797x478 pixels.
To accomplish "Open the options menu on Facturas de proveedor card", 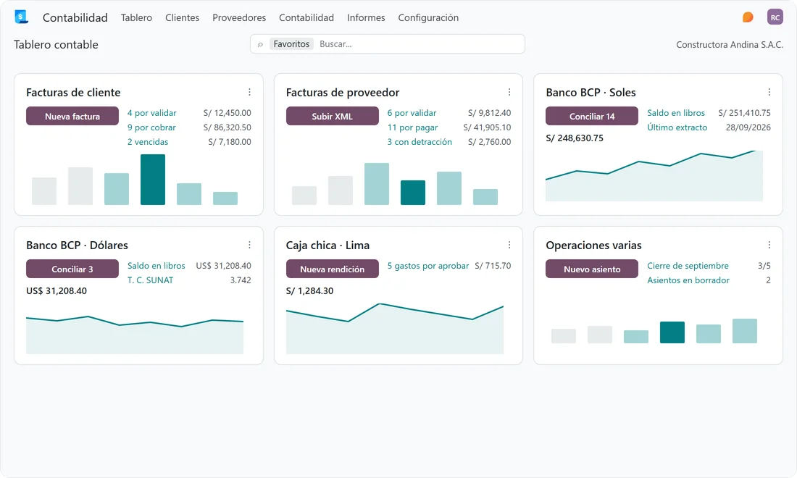I will 509,92.
